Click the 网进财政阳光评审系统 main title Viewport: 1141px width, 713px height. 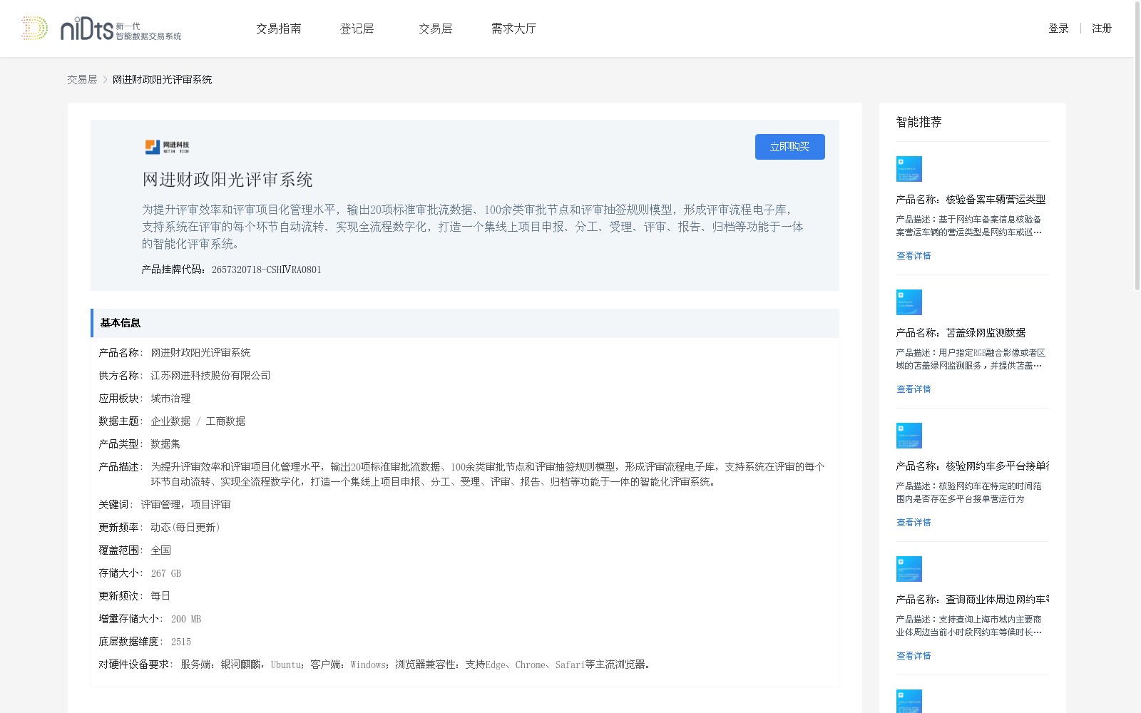pos(227,180)
